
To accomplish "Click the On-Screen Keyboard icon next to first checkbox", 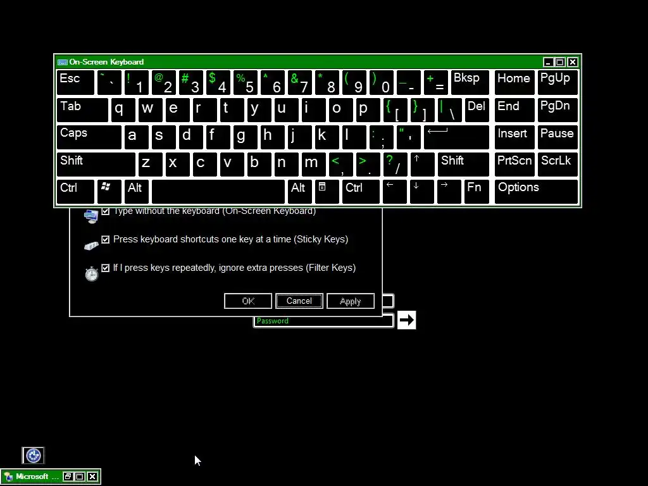I will pyautogui.click(x=91, y=216).
